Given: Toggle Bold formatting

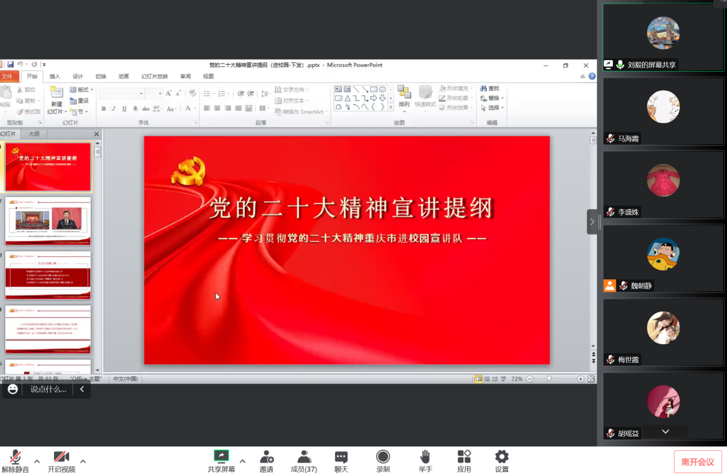Looking at the screenshot, I should (x=103, y=108).
